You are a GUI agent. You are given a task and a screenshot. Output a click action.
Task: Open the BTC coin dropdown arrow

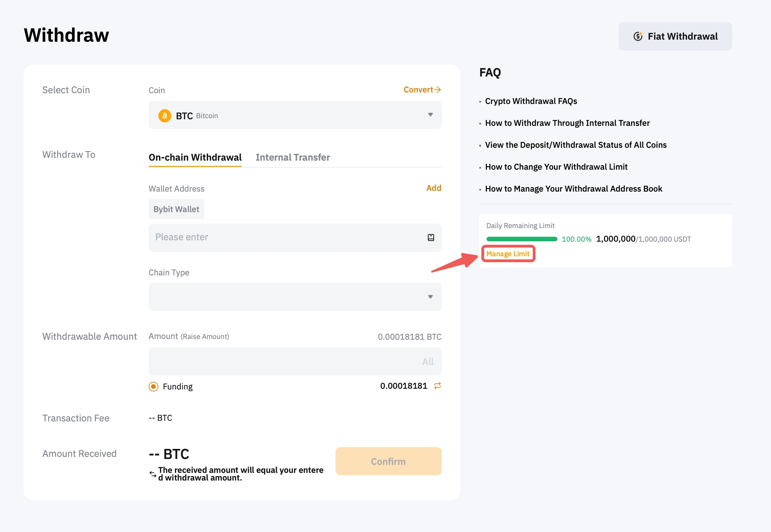(430, 115)
